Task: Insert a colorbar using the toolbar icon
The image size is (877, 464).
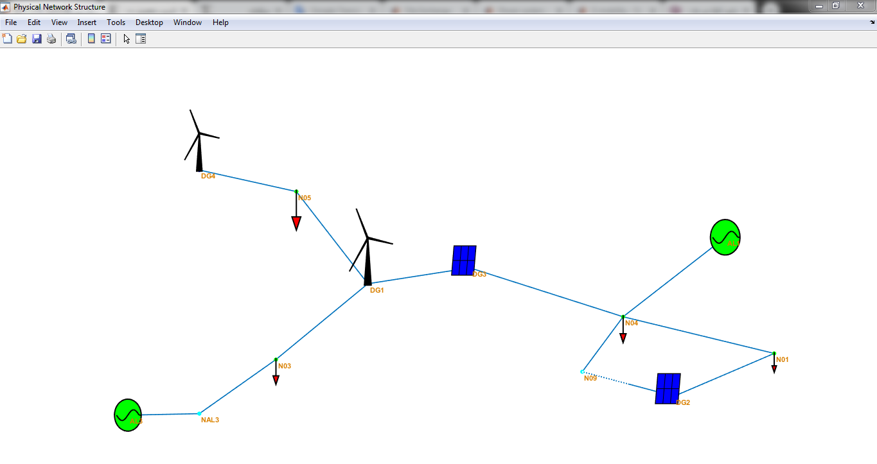Action: click(91, 39)
